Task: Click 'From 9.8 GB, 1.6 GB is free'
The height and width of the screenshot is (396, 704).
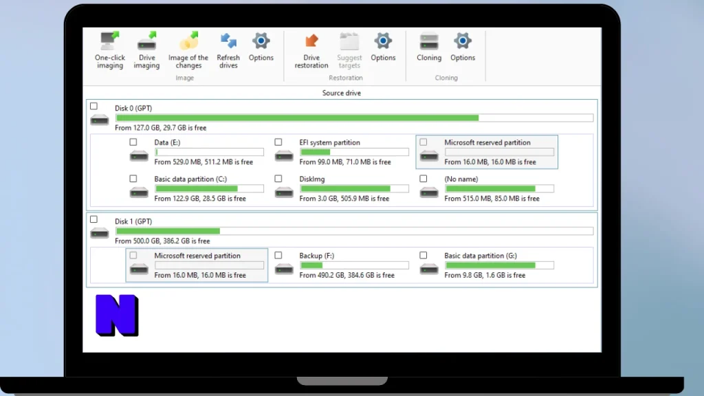Action: coord(485,275)
